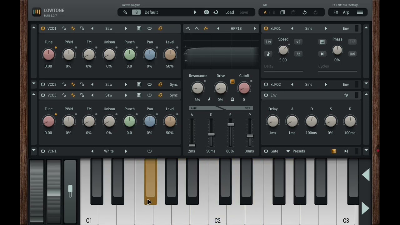This screenshot has height=225, width=400.
Task: Click the reload program circular arrow icon
Action: [x=216, y=12]
